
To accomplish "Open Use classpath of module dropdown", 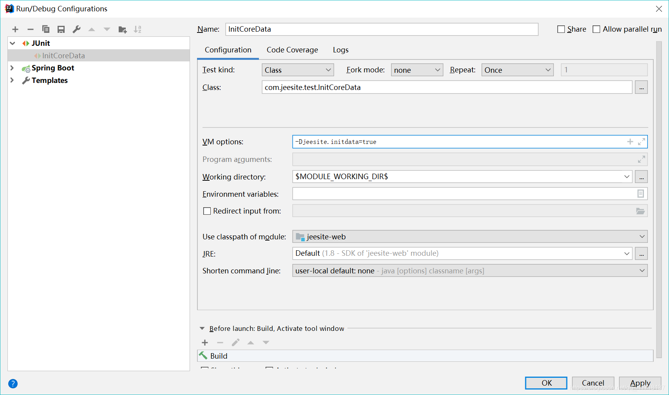I will click(x=470, y=237).
